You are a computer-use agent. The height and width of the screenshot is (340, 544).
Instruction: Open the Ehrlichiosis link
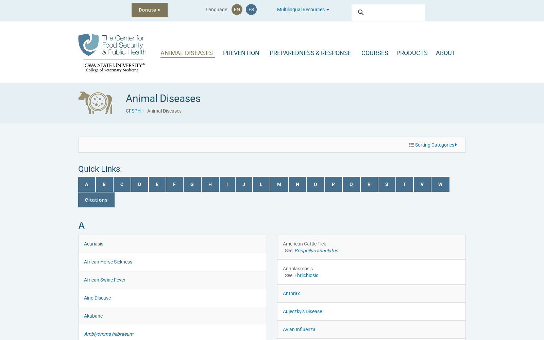click(306, 275)
